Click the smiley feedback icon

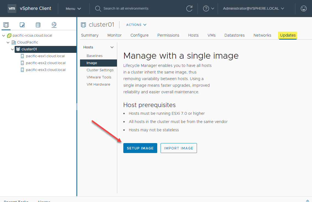click(x=304, y=9)
